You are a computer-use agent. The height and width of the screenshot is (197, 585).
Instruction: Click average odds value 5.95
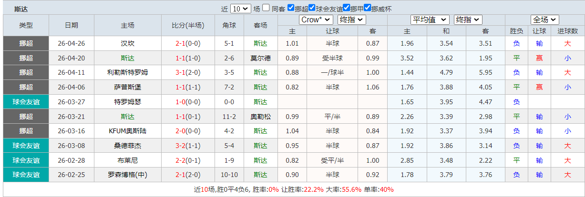[x=485, y=73]
